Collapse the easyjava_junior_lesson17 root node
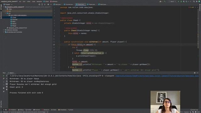The width and height of the screenshot is (201, 113). (x=3, y=7)
